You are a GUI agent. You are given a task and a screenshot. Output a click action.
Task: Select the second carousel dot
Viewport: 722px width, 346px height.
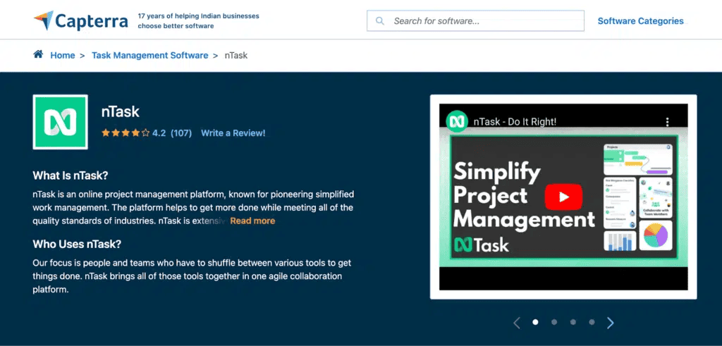[554, 322]
